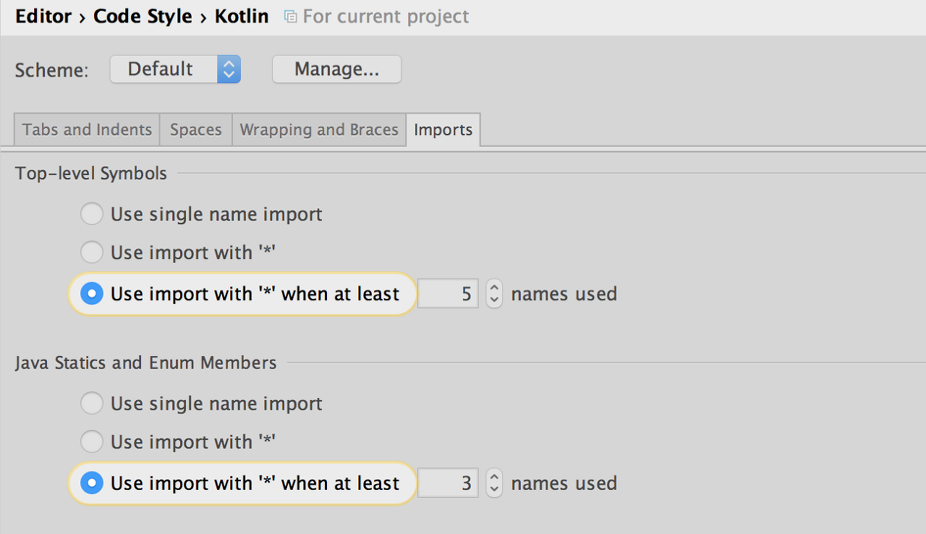The height and width of the screenshot is (534, 926).
Task: Select Top-level 'when at least' import radio
Action: (x=92, y=294)
